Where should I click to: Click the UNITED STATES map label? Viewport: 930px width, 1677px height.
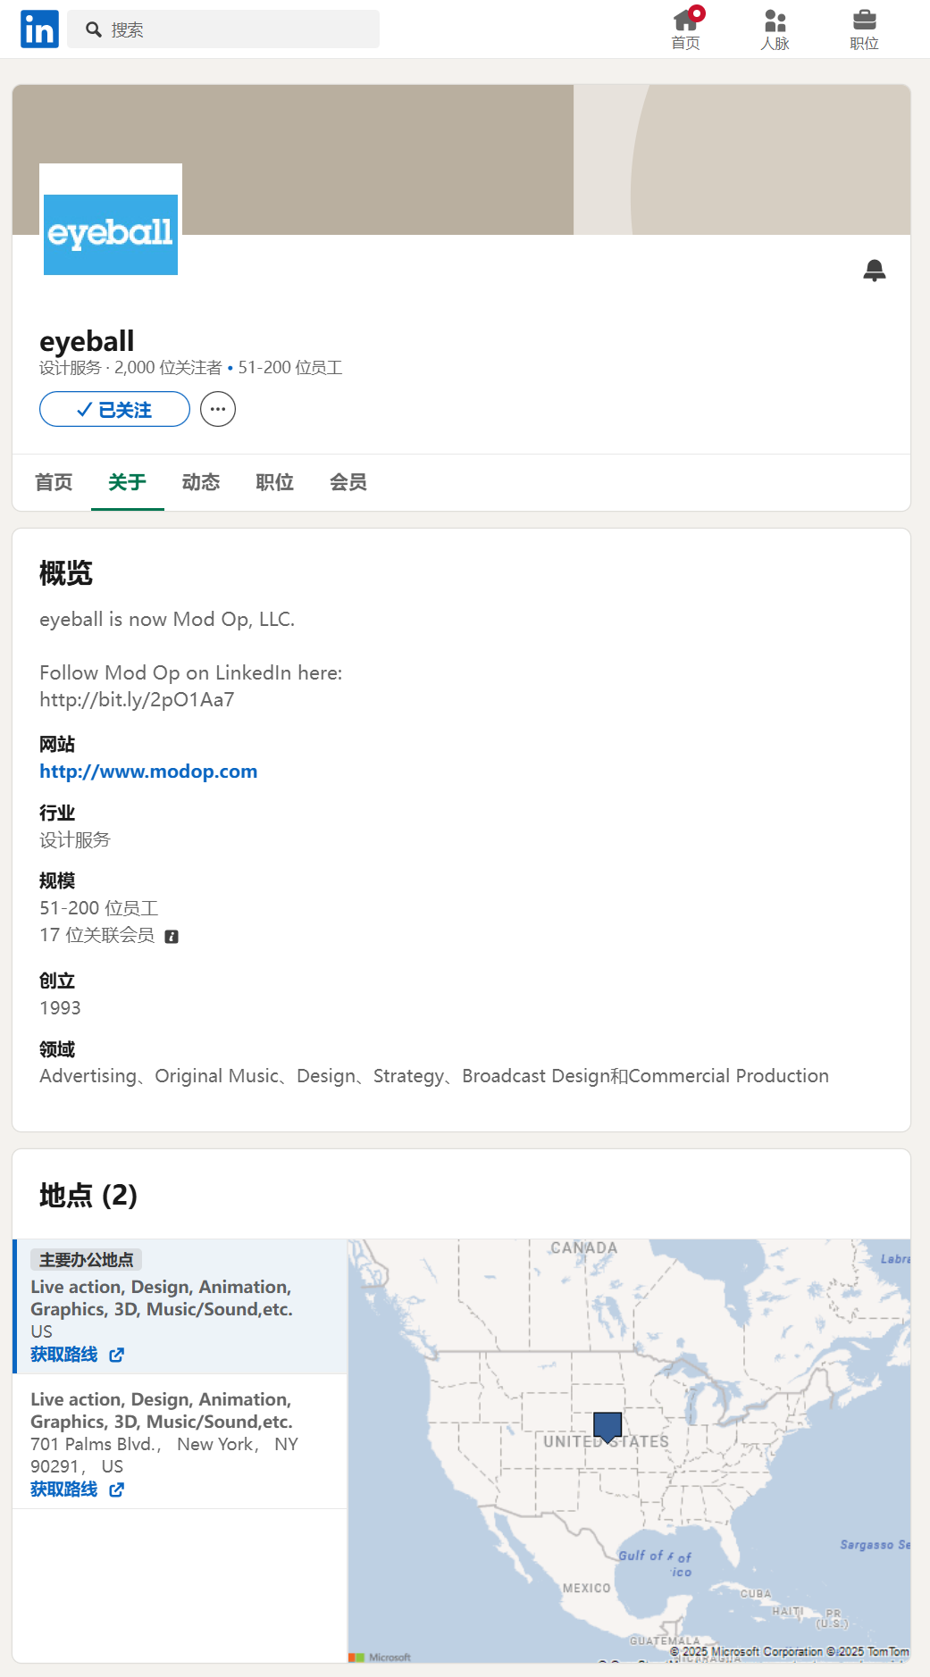pyautogui.click(x=607, y=1442)
